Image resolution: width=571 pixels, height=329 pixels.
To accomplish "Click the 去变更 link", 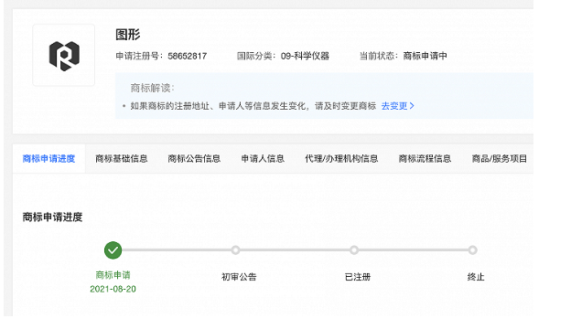I will coord(394,106).
